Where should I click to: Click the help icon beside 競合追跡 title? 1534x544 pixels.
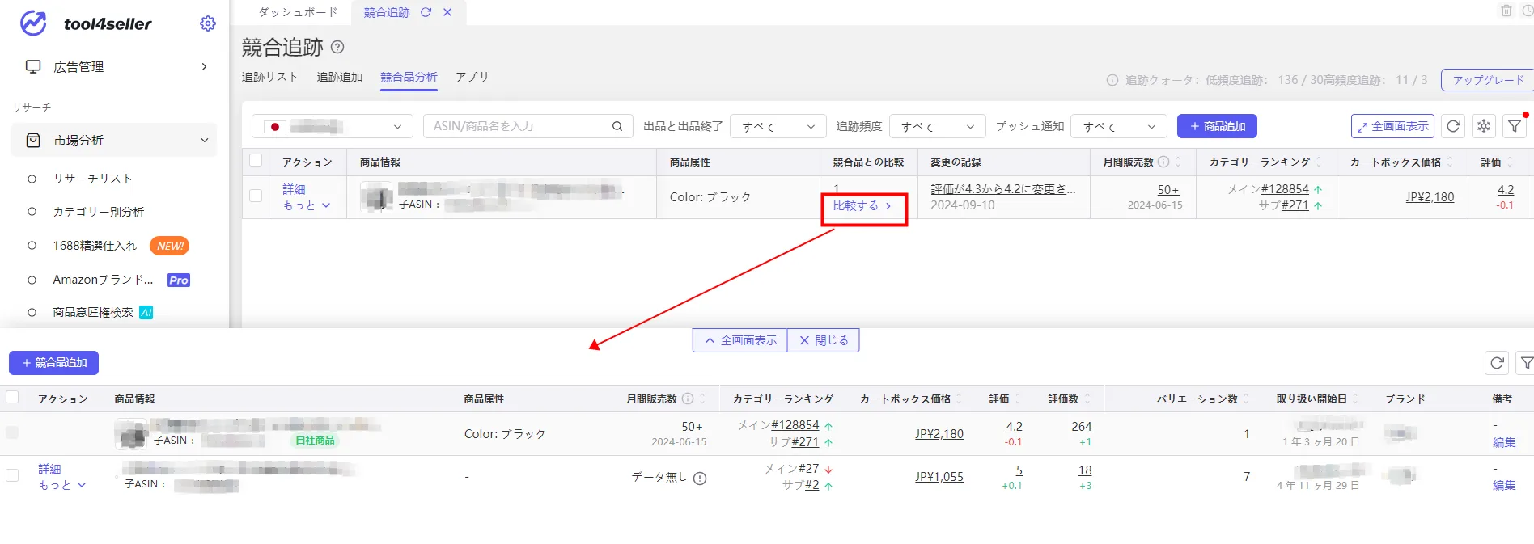(x=337, y=47)
